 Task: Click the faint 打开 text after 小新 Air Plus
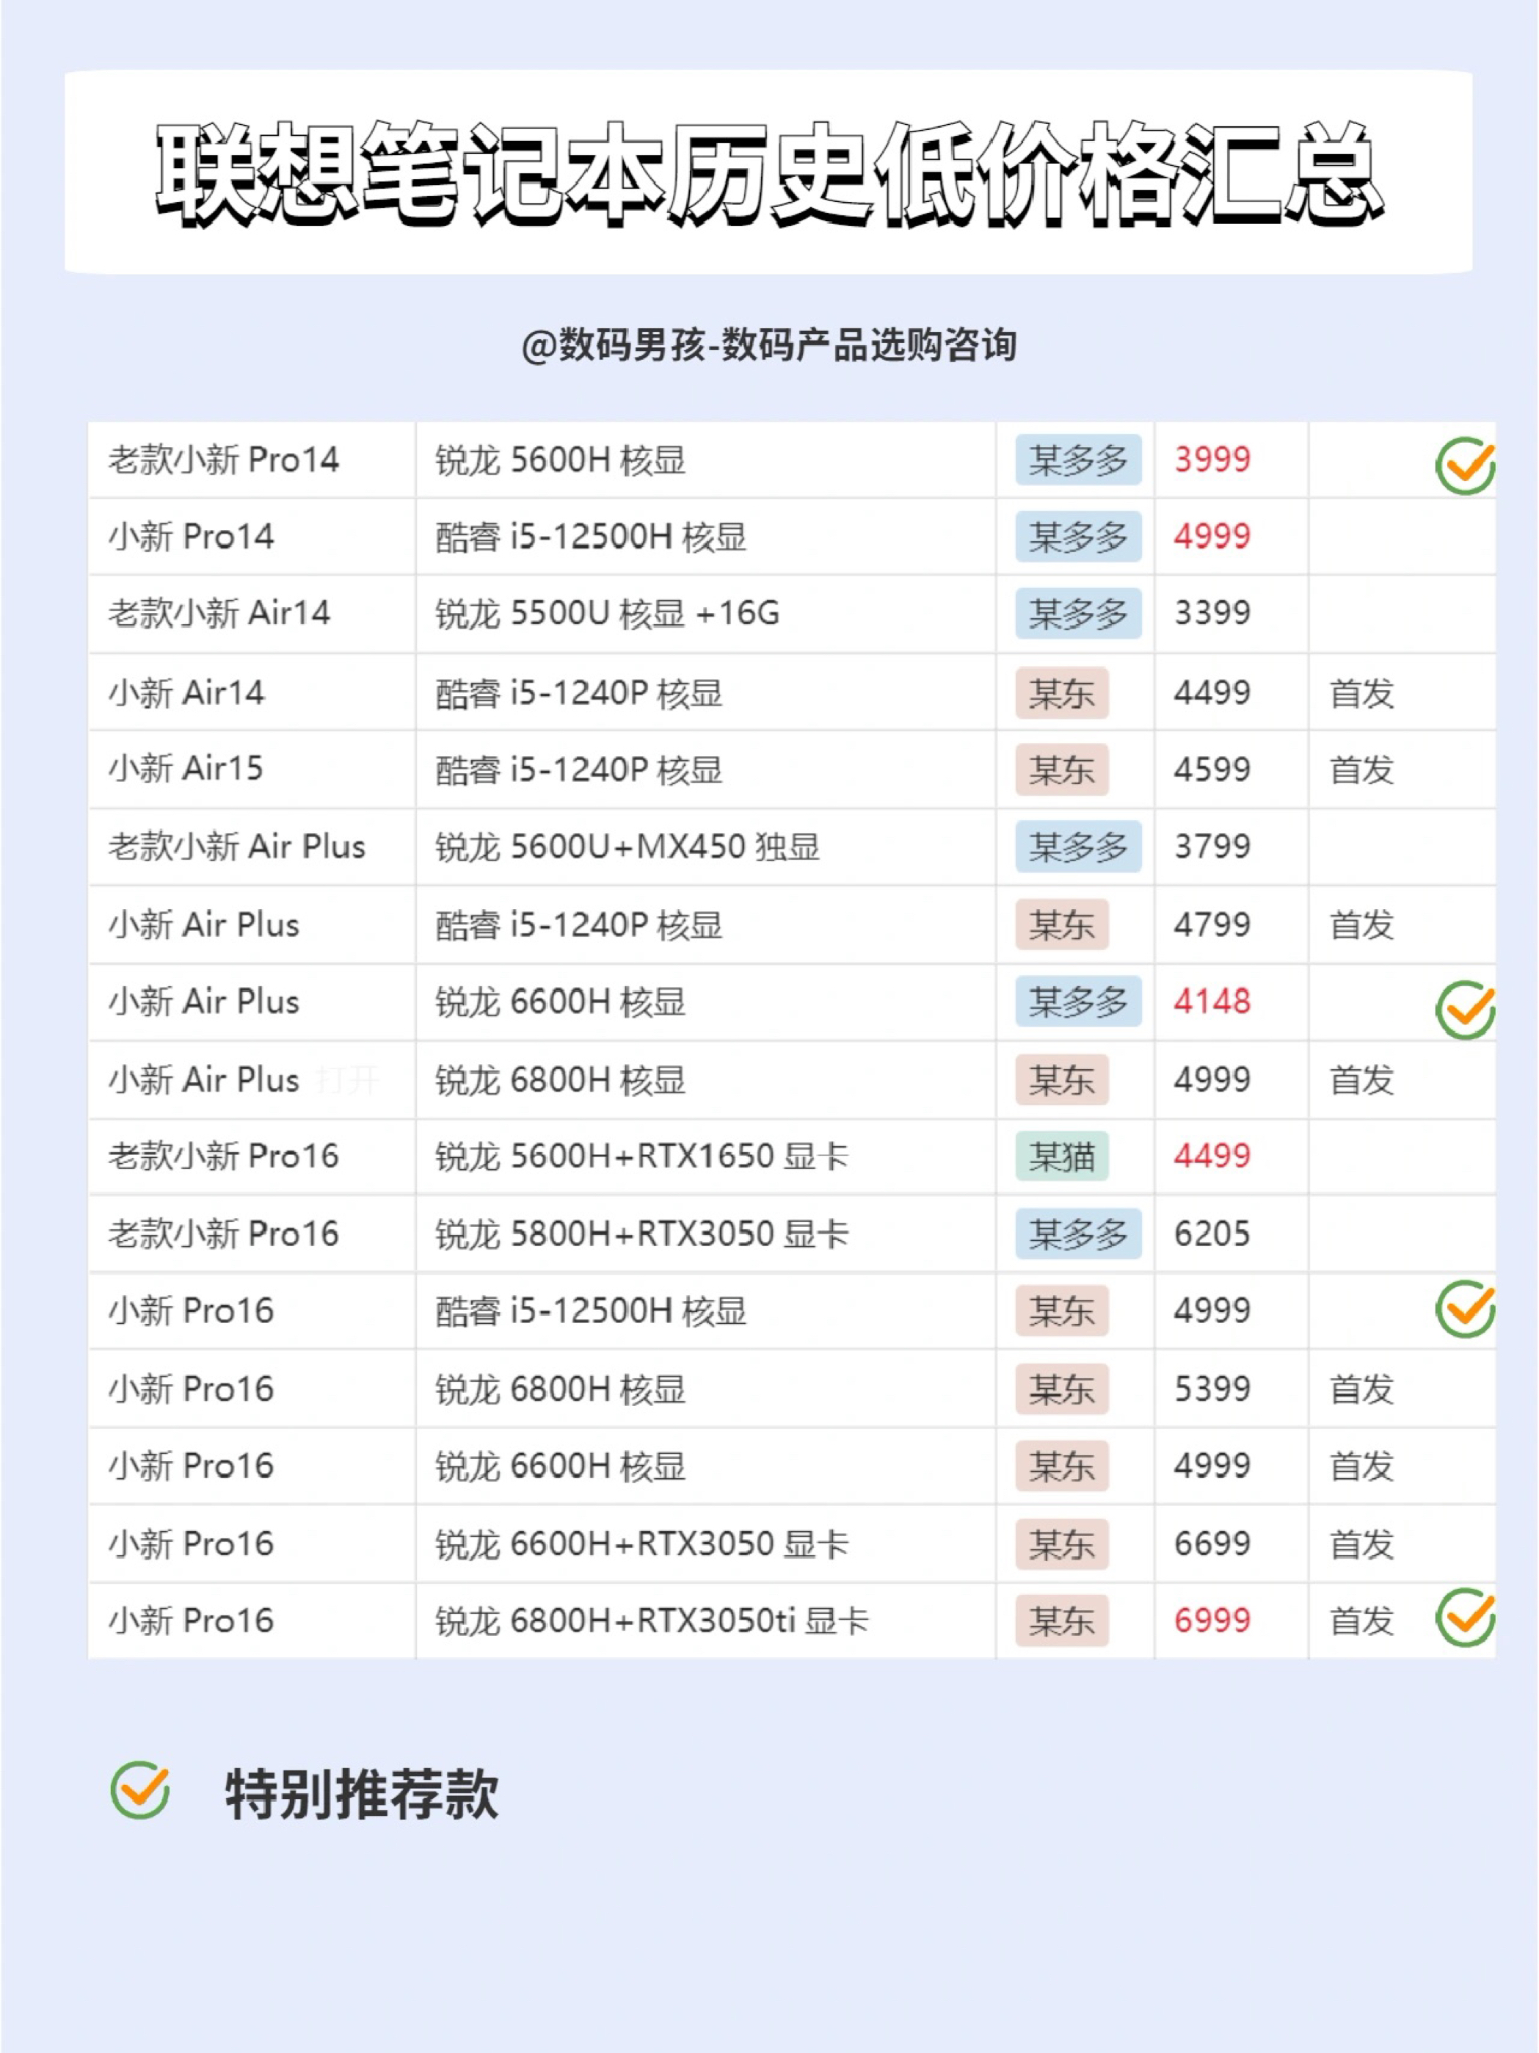pyautogui.click(x=347, y=1079)
